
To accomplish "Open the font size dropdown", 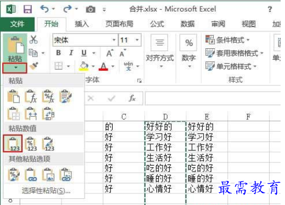I will (137, 39).
